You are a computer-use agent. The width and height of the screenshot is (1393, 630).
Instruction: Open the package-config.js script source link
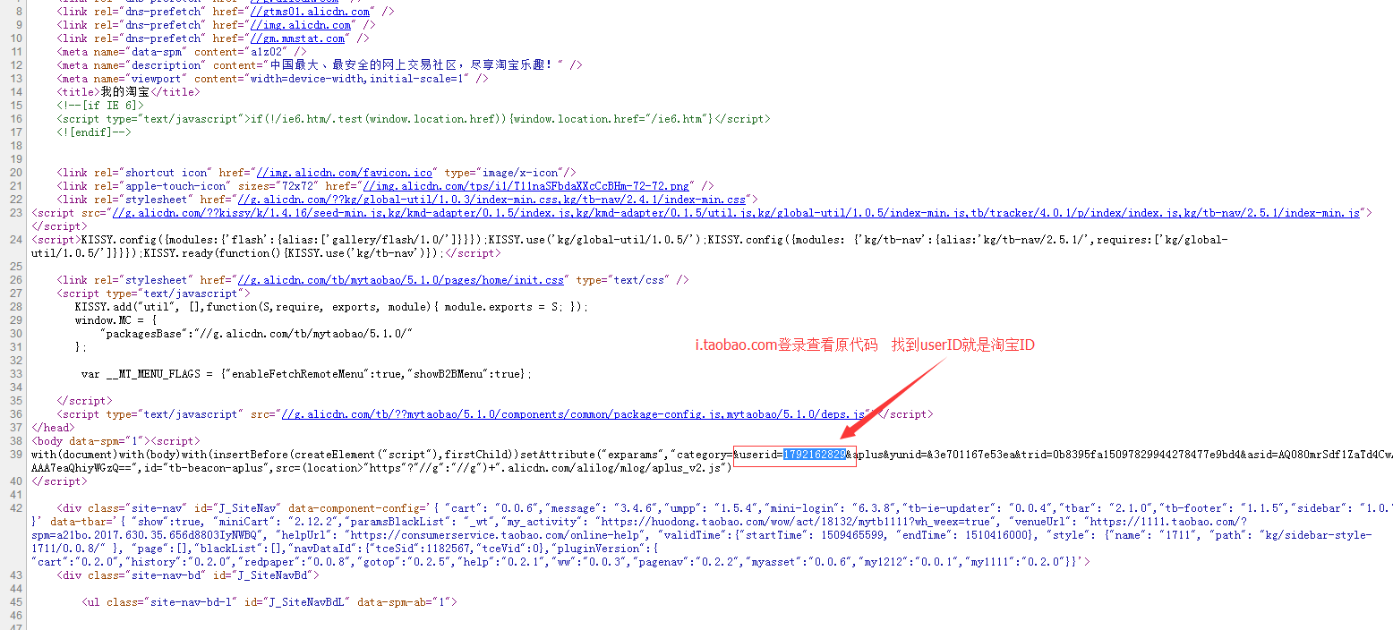[x=573, y=414]
